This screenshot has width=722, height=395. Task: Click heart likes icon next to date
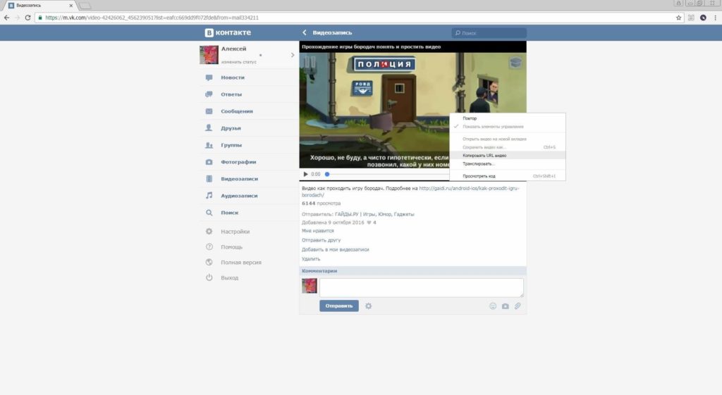(x=369, y=222)
